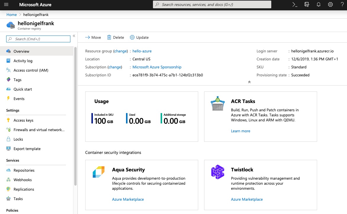Change the resource group link
Screen dimensions: 347x214
pyautogui.click(x=121, y=51)
